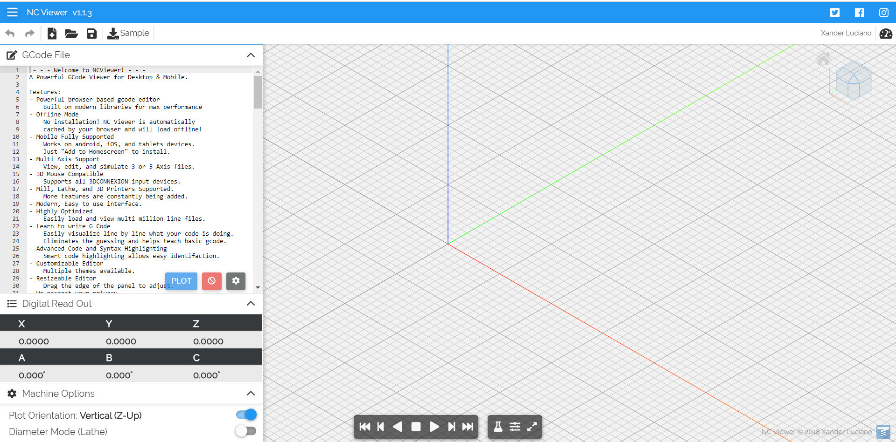Create a new file

(x=52, y=33)
